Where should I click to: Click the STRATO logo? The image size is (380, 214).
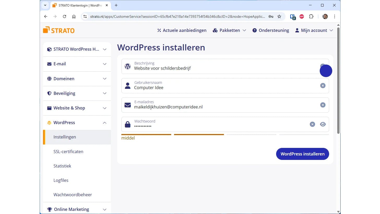[59, 30]
